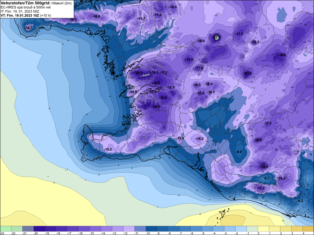Screen dimensions: 314x235
Task: Pick the pale green -1 legend swatch
Action: (252, 229)
